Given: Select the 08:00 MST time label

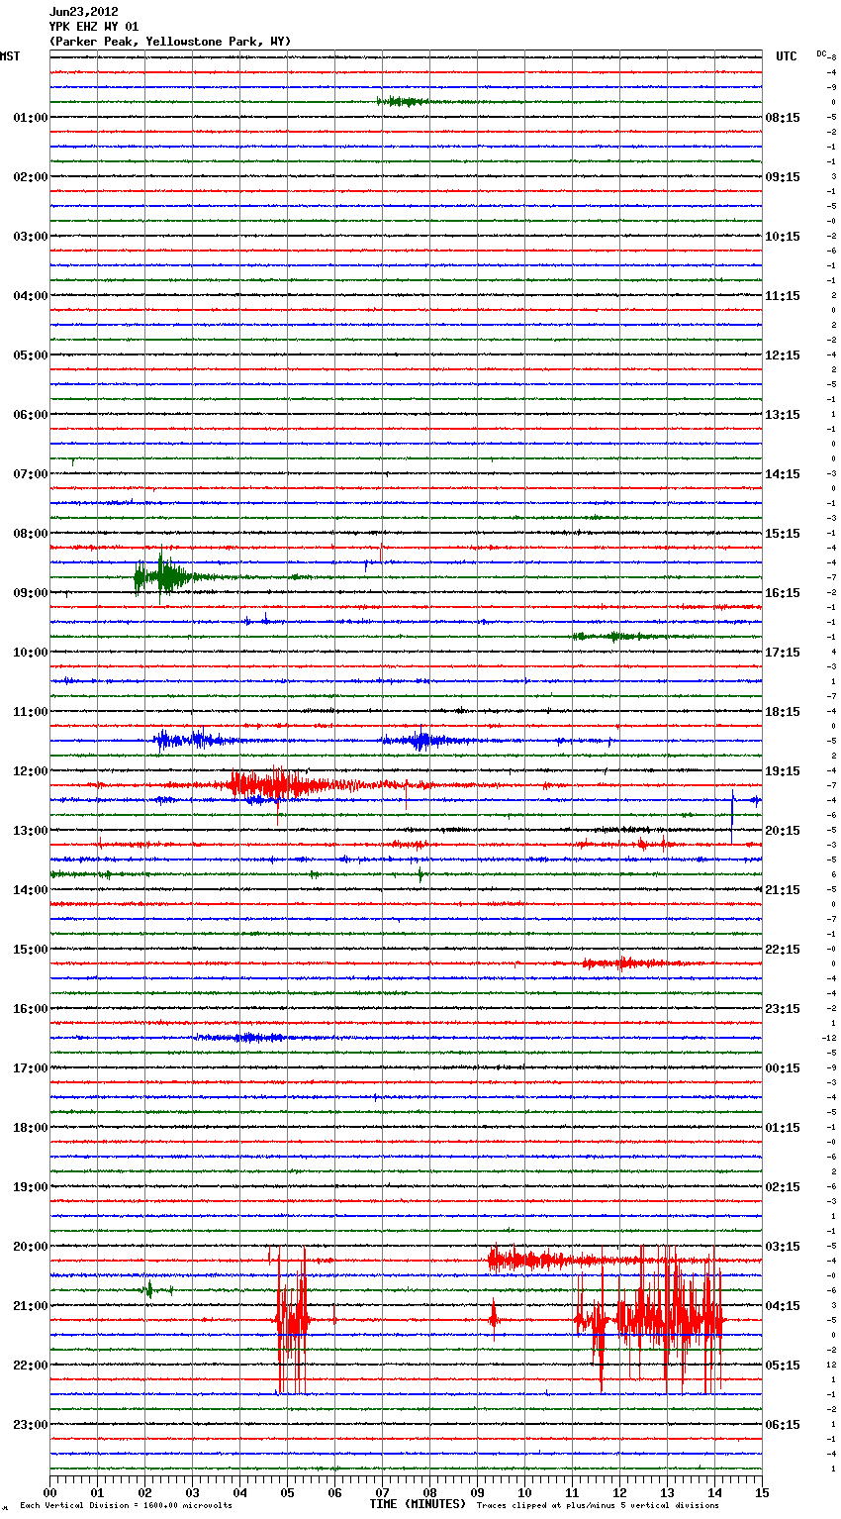Looking at the screenshot, I should click(x=31, y=534).
